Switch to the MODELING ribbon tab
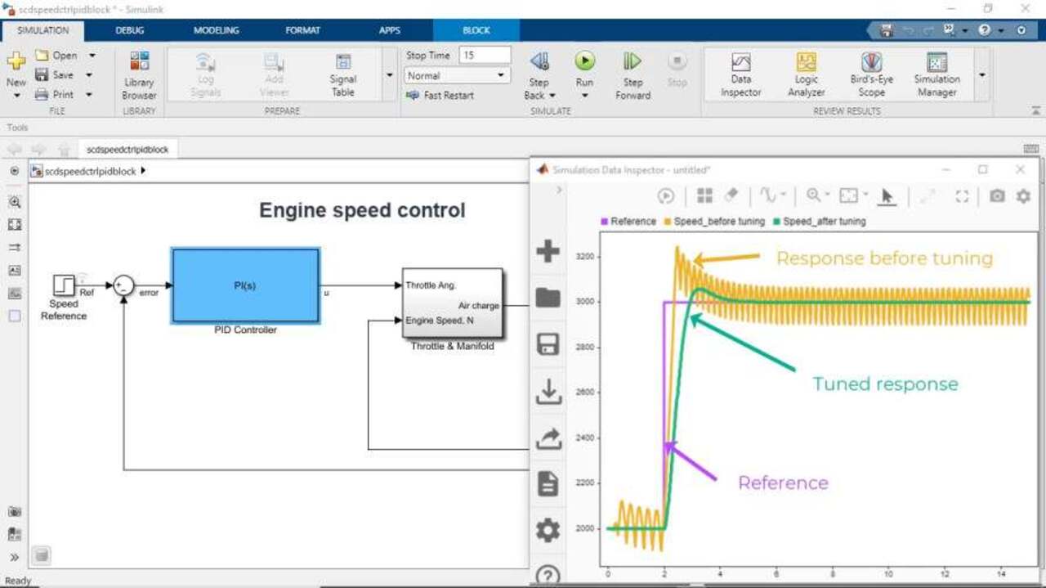This screenshot has width=1046, height=588. tap(216, 30)
